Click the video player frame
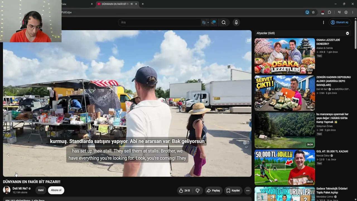This screenshot has width=357, height=201. coord(127,103)
